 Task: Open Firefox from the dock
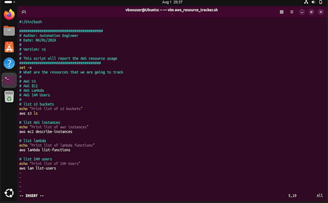tap(9, 14)
